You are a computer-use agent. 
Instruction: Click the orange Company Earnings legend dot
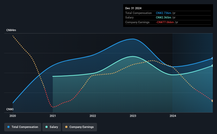tap(66, 127)
